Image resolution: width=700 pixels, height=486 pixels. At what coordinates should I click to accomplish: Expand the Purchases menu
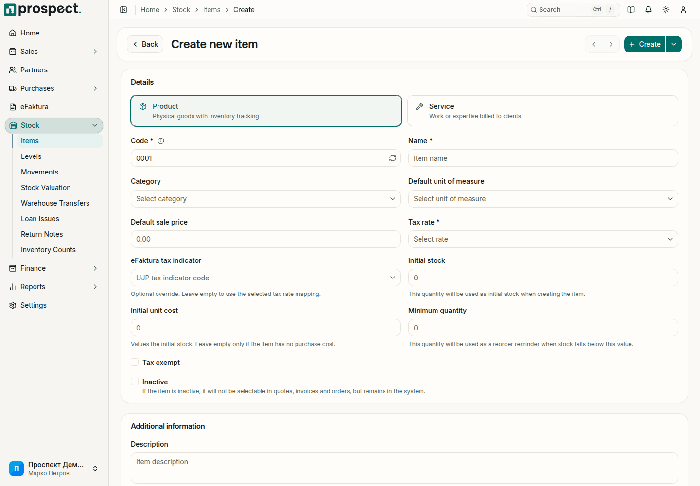(x=54, y=88)
